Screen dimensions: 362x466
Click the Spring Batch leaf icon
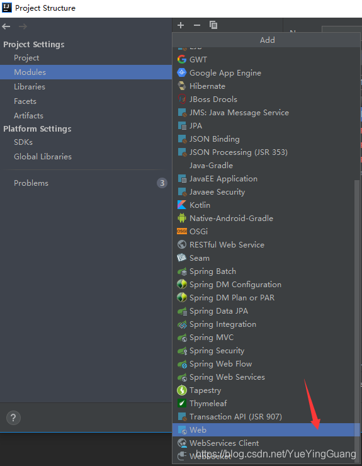coord(181,271)
